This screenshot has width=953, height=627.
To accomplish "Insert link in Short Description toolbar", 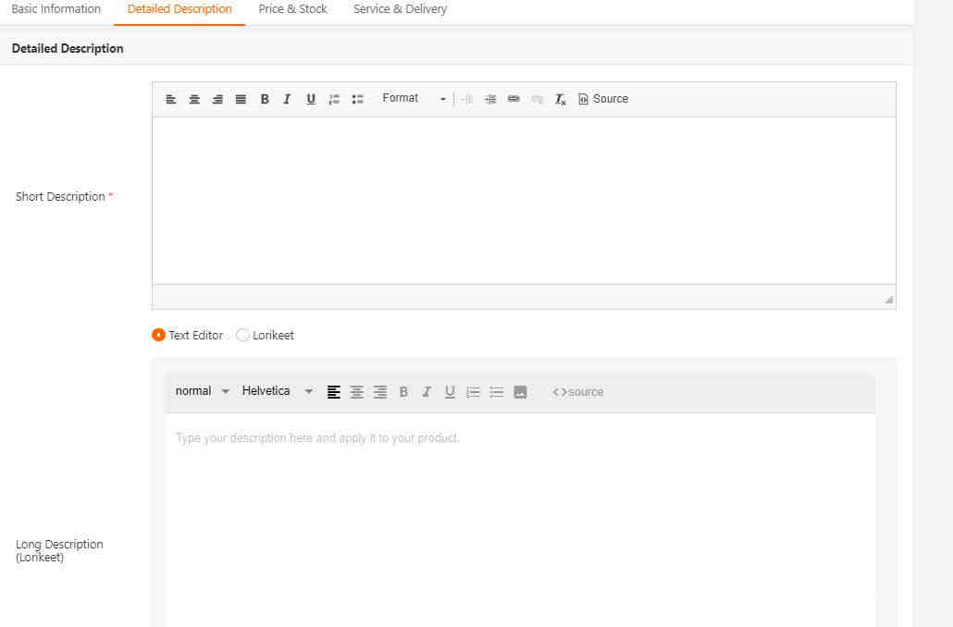I will [514, 99].
